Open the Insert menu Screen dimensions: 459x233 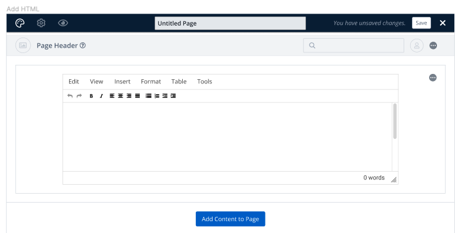(x=123, y=82)
